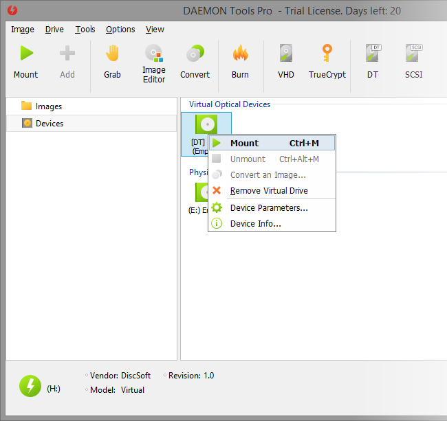This screenshot has height=421, width=447.
Task: Add a SCSI virtual drive
Action: (413, 62)
